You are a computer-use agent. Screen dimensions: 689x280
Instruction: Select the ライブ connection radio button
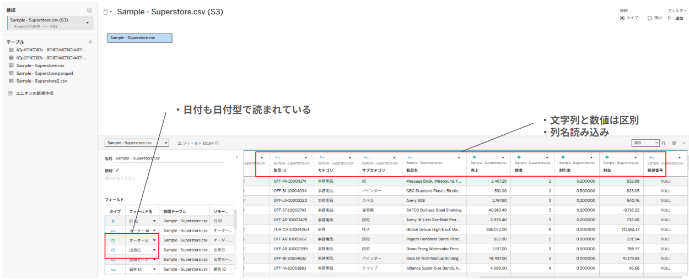pyautogui.click(x=622, y=18)
